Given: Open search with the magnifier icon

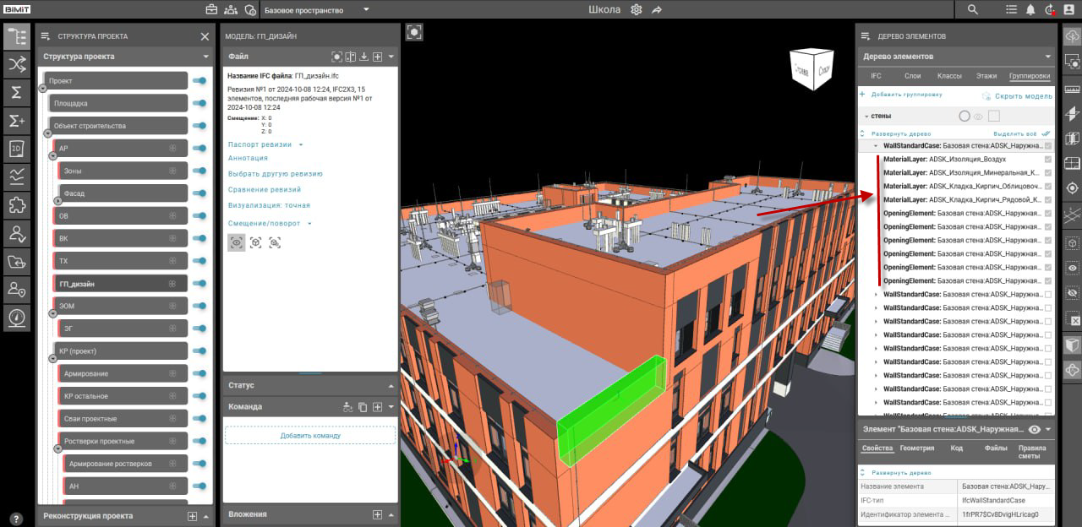Looking at the screenshot, I should (973, 9).
